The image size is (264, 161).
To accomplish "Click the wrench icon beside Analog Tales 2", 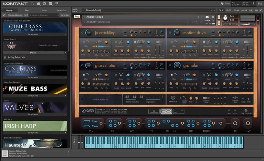I will point(76,17).
